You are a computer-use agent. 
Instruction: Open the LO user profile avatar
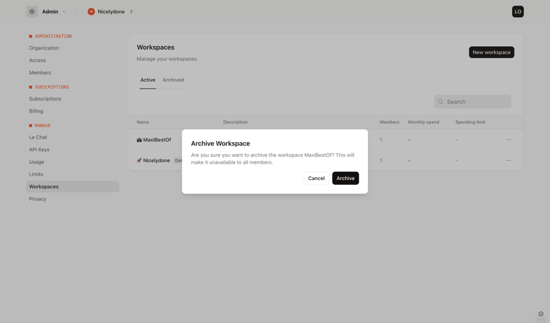coord(518,12)
